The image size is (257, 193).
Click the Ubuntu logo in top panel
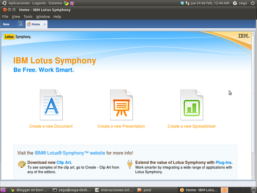(4, 3)
